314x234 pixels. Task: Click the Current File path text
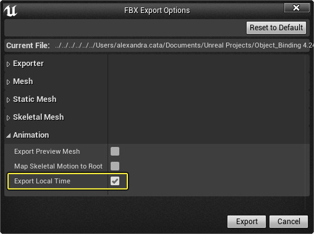tap(184, 45)
